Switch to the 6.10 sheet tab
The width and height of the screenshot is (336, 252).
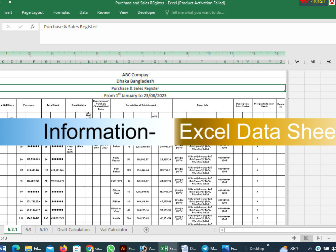coord(43,229)
